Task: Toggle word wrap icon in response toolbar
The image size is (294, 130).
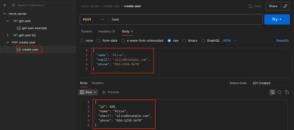Action: coord(273,92)
